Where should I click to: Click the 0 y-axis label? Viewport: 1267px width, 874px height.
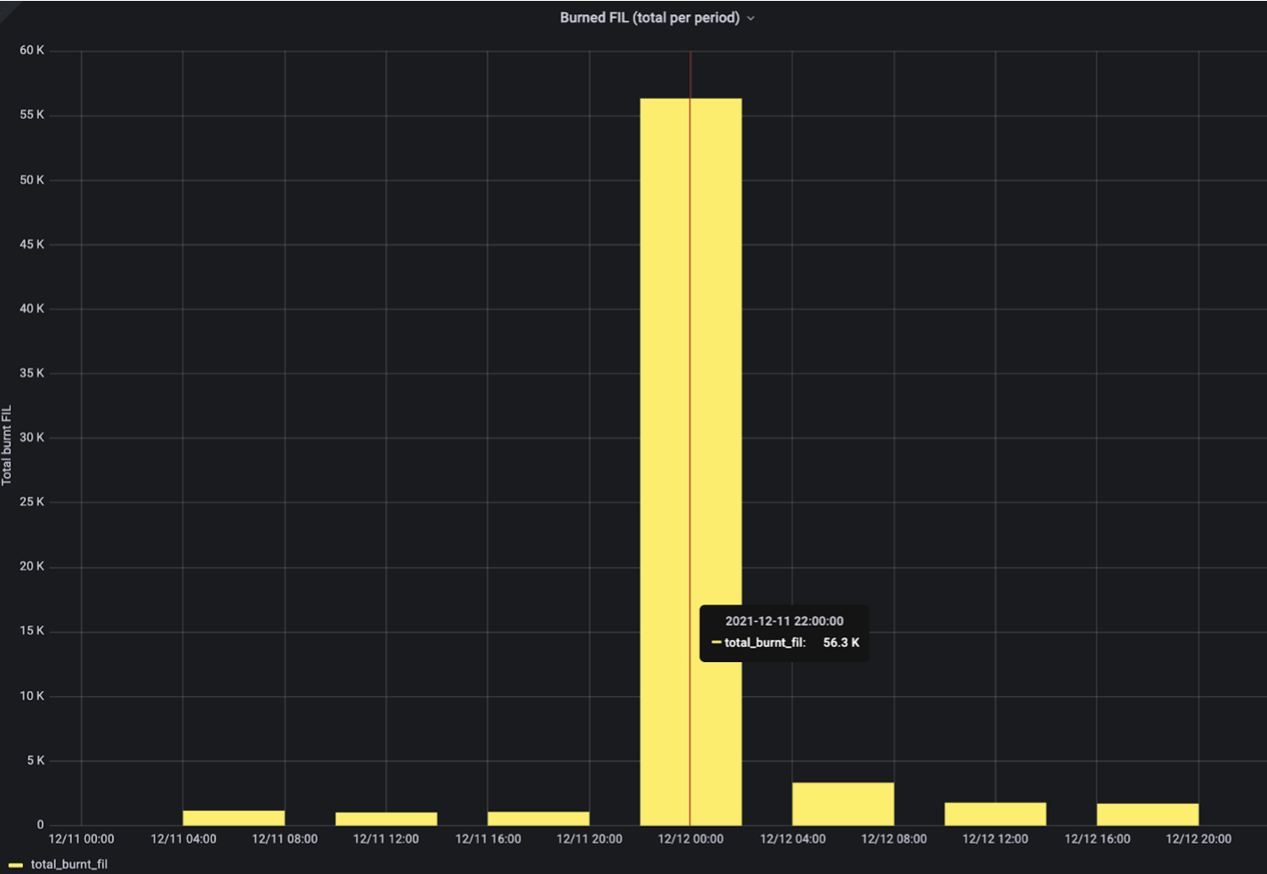40,825
